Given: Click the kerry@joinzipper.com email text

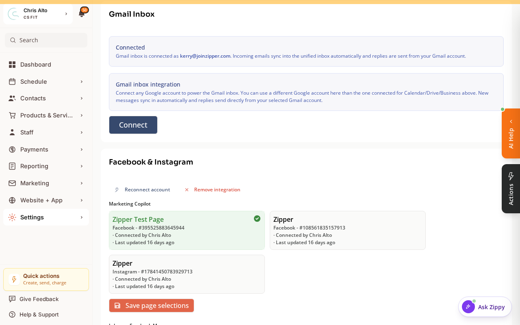Looking at the screenshot, I should coord(205,56).
